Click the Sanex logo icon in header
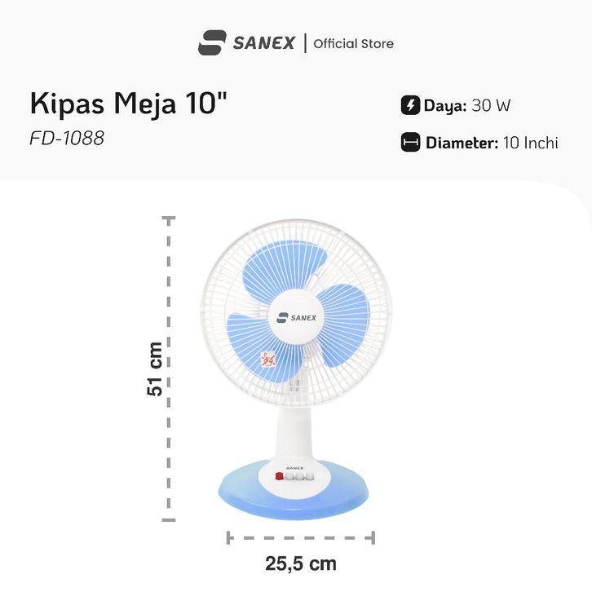 pyautogui.click(x=212, y=42)
